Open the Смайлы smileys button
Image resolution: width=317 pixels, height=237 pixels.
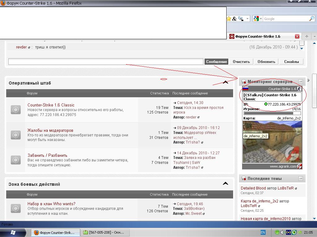pyautogui.click(x=291, y=62)
